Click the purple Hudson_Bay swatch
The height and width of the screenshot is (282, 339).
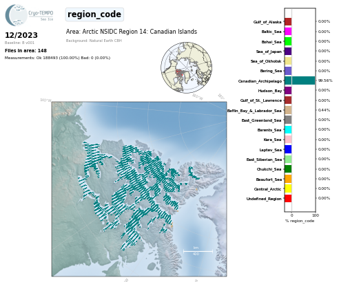tap(288, 90)
